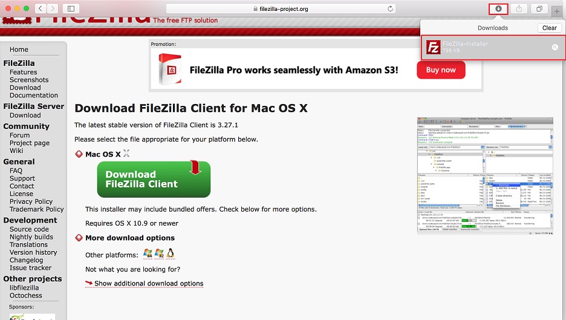Open Version history link
This screenshot has width=566, height=320.
tap(33, 252)
